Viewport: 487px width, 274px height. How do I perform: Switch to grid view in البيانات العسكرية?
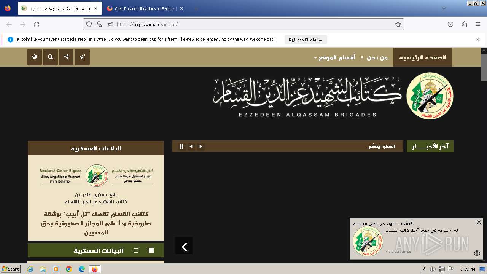click(136, 250)
